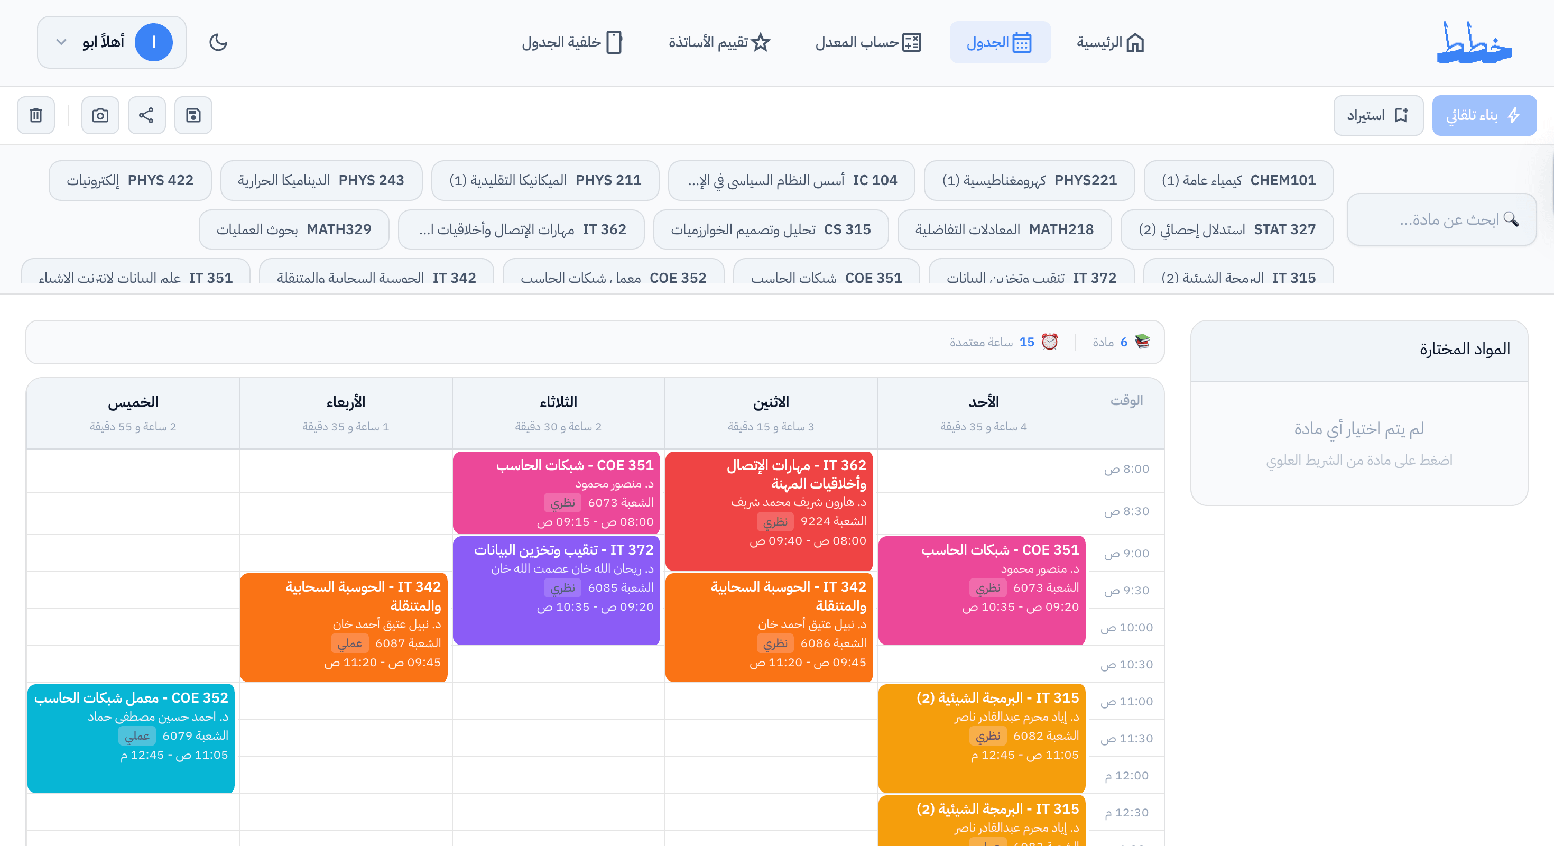Click the الثلاثاء day column header
1554x846 pixels.
click(x=558, y=413)
